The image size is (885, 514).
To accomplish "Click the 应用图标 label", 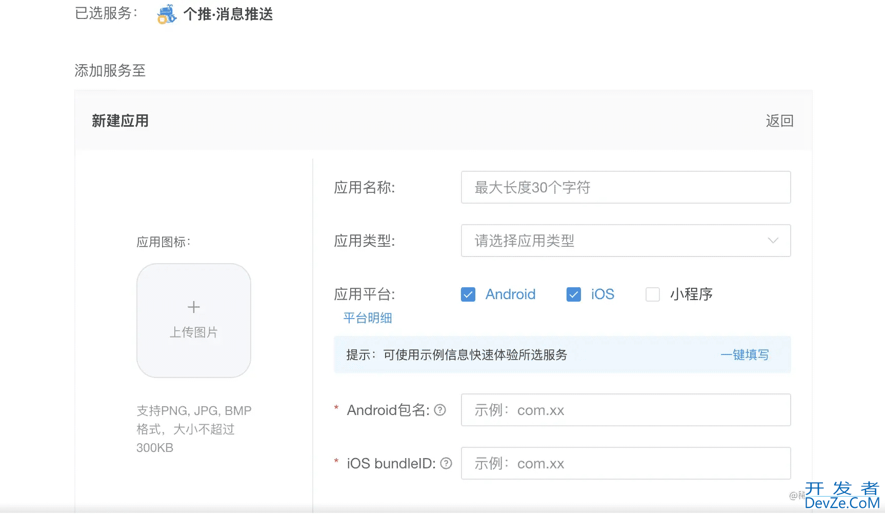I will click(164, 242).
